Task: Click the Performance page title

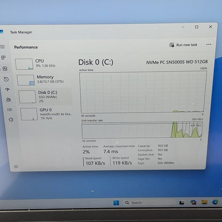Action: point(26,47)
